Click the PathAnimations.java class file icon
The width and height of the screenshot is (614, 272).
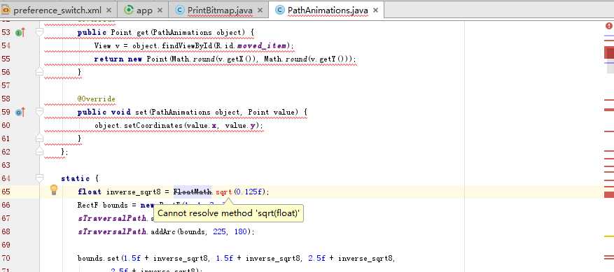point(279,10)
